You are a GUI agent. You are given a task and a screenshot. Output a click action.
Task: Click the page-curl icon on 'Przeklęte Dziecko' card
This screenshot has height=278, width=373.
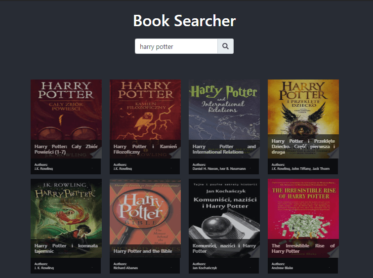click(x=333, y=153)
